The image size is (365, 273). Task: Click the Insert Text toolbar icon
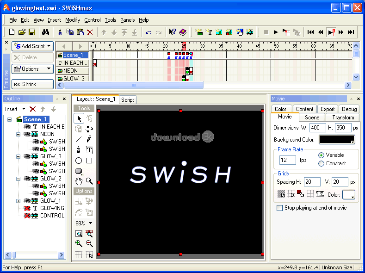(209, 32)
